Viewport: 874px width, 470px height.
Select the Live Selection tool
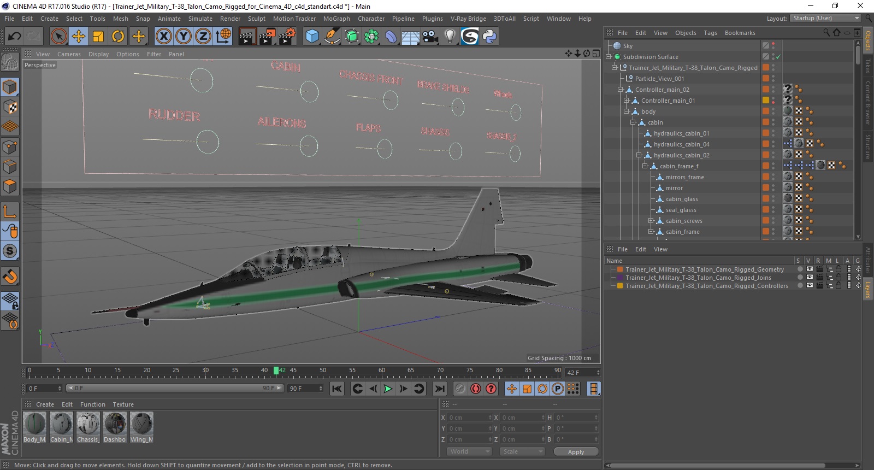[x=58, y=37]
